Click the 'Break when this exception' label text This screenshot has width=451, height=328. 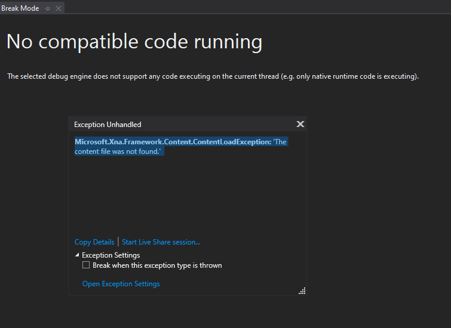[x=157, y=265]
